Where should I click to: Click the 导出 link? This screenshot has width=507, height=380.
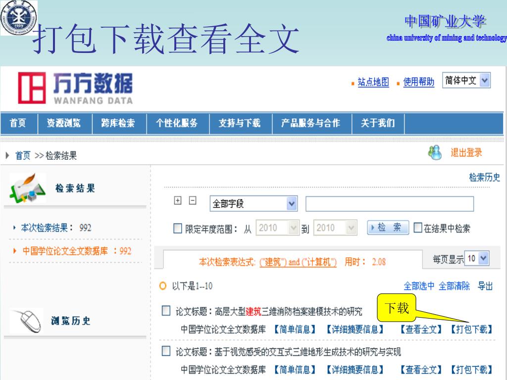(485, 286)
